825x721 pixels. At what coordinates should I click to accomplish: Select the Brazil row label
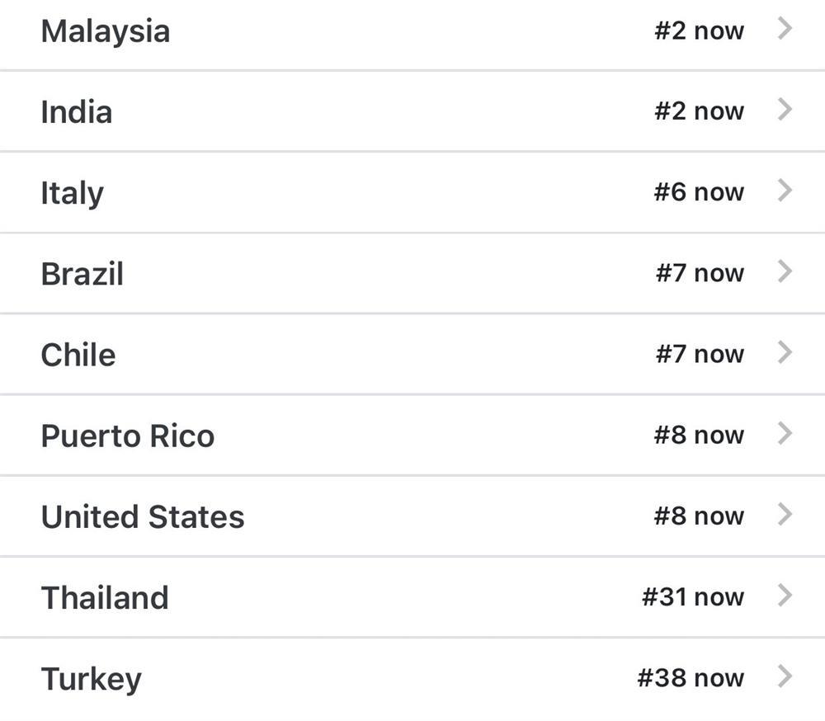[82, 274]
